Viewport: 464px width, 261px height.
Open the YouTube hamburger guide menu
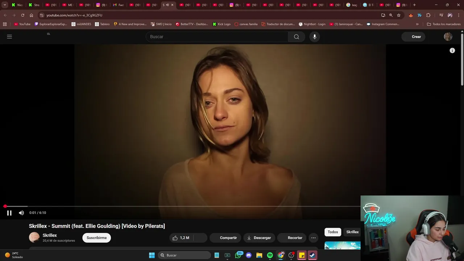tap(9, 37)
